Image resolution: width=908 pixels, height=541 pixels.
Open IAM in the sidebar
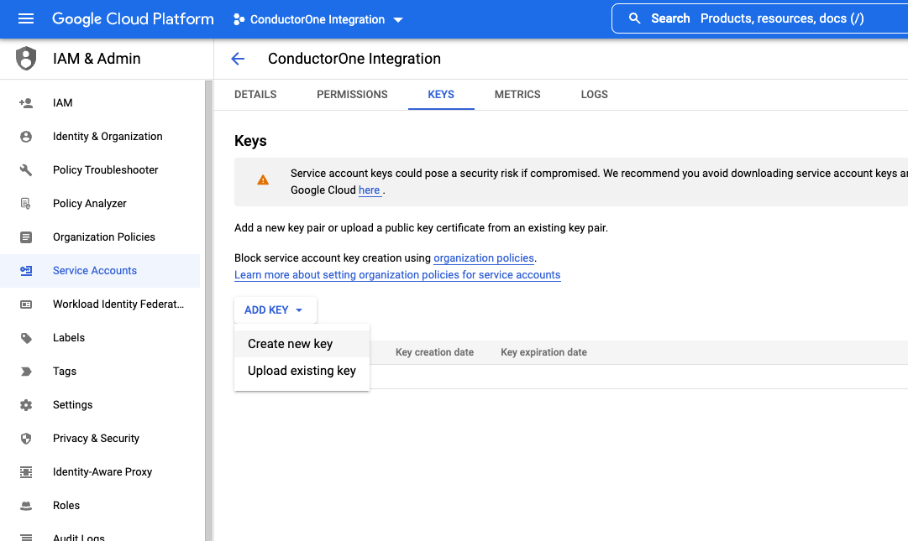tap(62, 103)
